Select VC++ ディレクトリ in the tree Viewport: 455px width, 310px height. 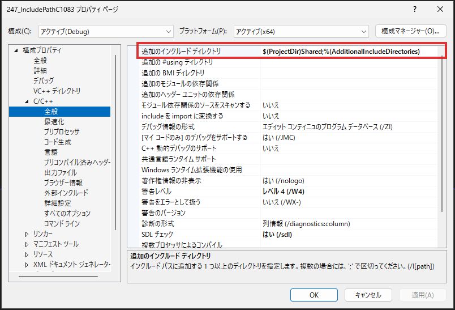coord(57,91)
